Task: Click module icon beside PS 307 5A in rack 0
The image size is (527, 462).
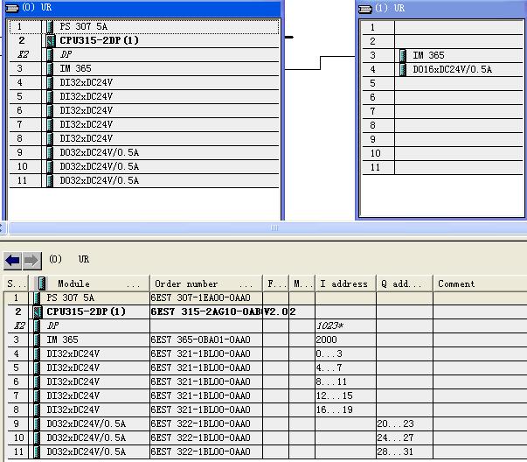Action: click(x=50, y=26)
